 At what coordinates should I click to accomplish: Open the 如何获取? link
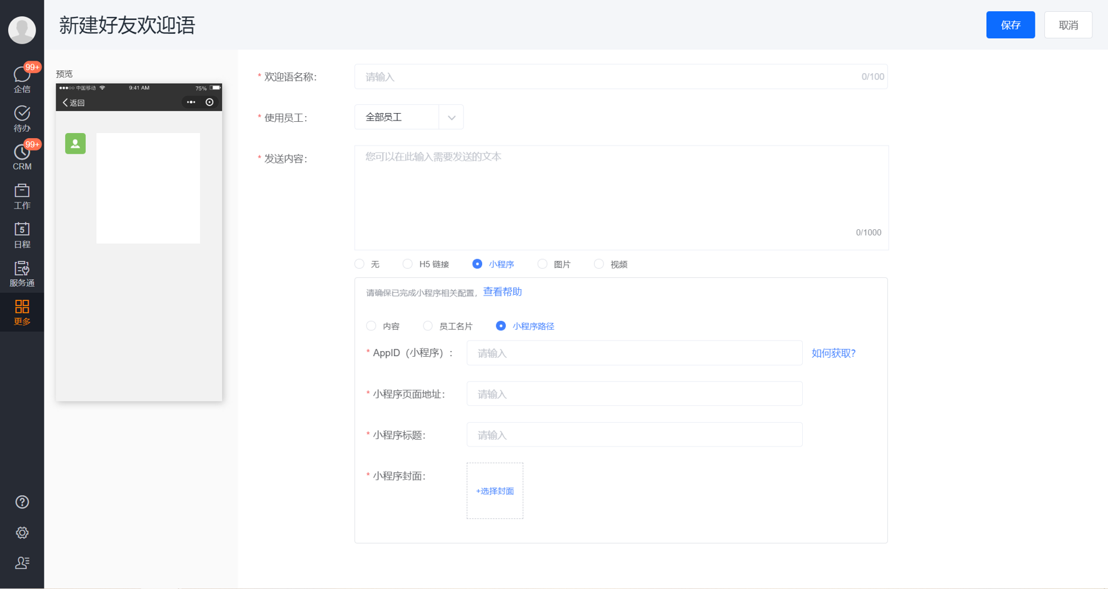834,354
